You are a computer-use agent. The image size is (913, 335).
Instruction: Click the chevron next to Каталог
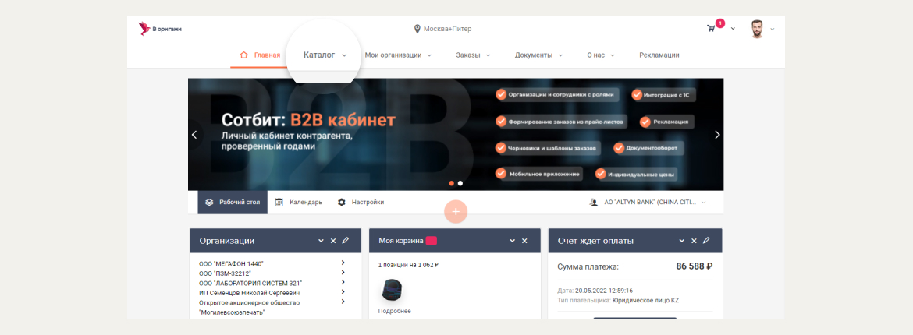344,56
